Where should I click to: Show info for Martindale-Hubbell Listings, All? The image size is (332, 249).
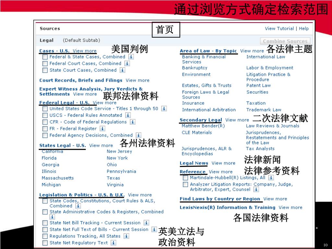pyautogui.click(x=271, y=178)
